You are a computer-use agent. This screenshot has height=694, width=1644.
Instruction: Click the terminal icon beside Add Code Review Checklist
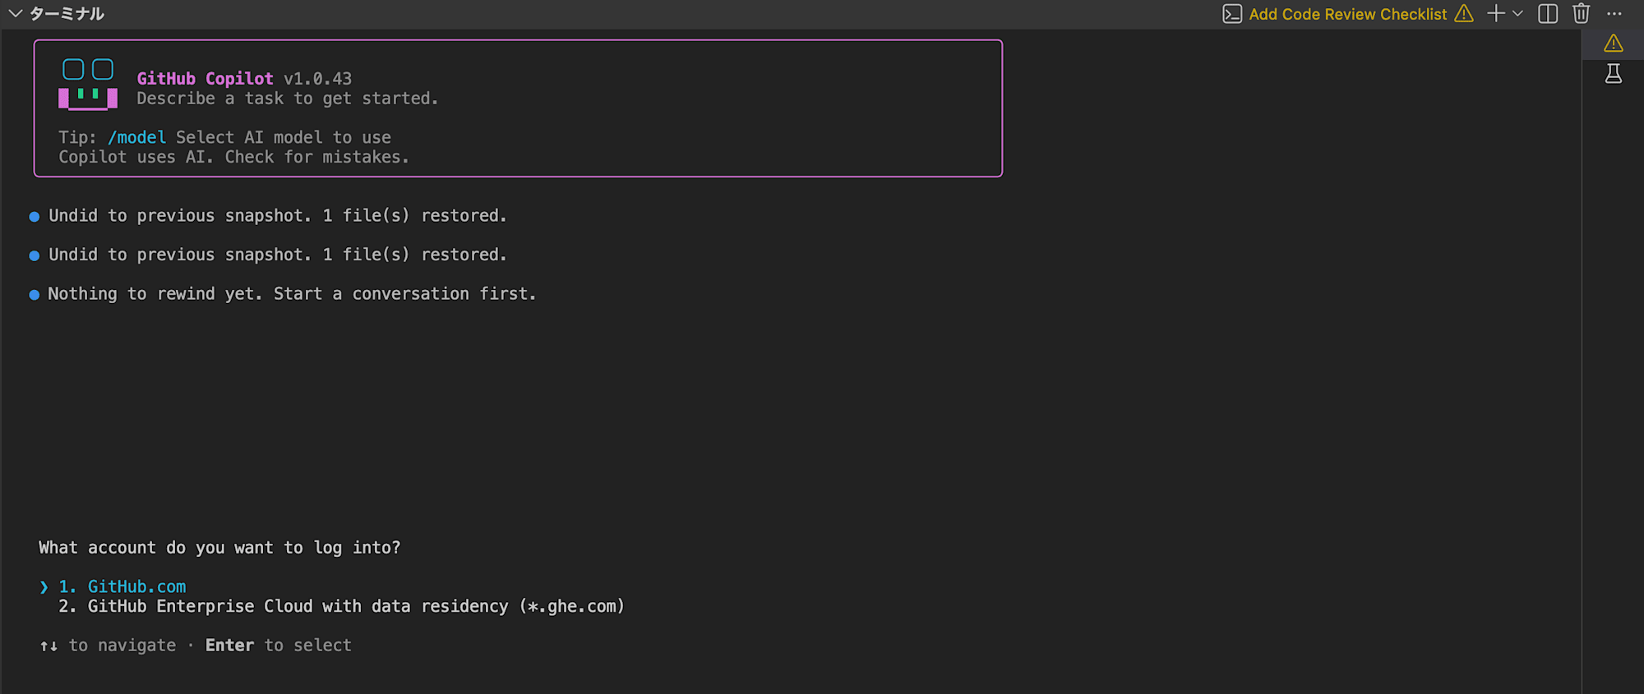coord(1232,14)
